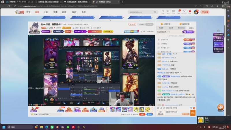Open the 粉丝团 orange badge
The image size is (231, 130).
coord(68,31)
